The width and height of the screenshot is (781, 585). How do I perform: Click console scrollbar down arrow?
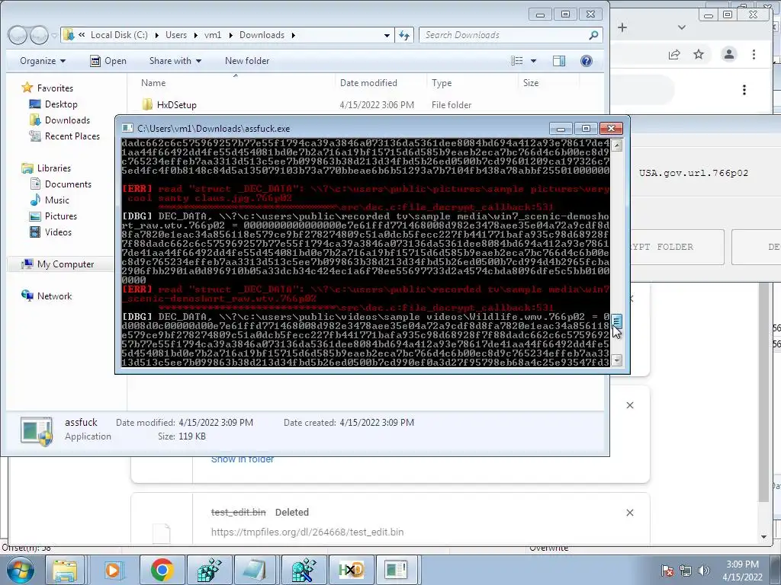click(x=616, y=360)
